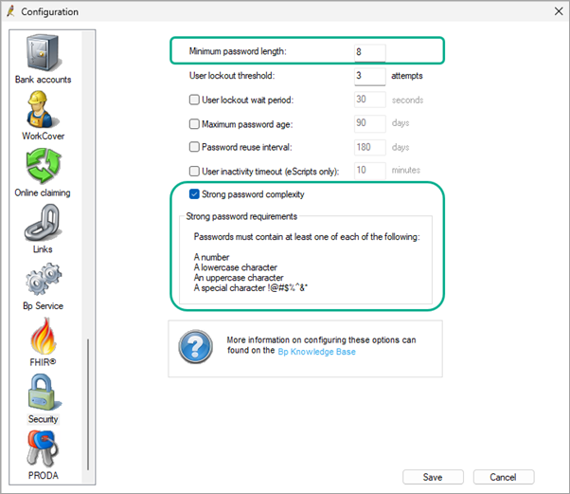Open the Bp Knowledge Base link

pyautogui.click(x=316, y=352)
